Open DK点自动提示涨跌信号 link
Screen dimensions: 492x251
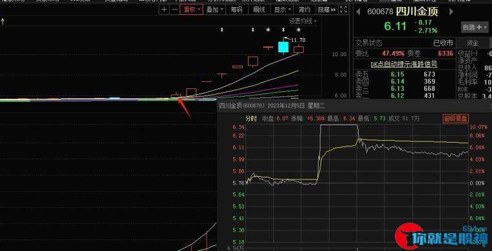pos(404,65)
